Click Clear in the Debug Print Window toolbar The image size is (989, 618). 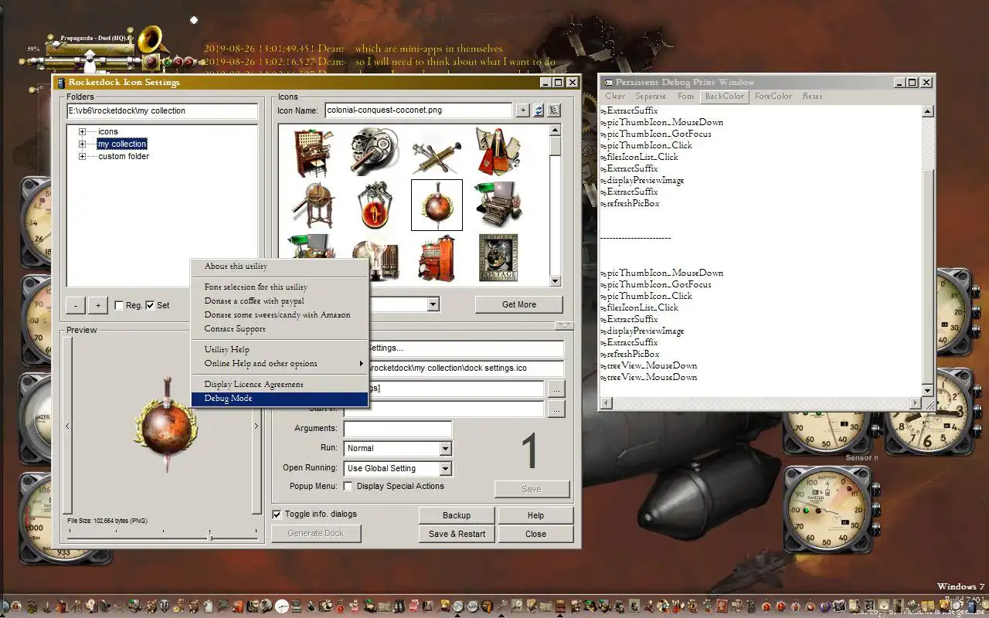[615, 97]
